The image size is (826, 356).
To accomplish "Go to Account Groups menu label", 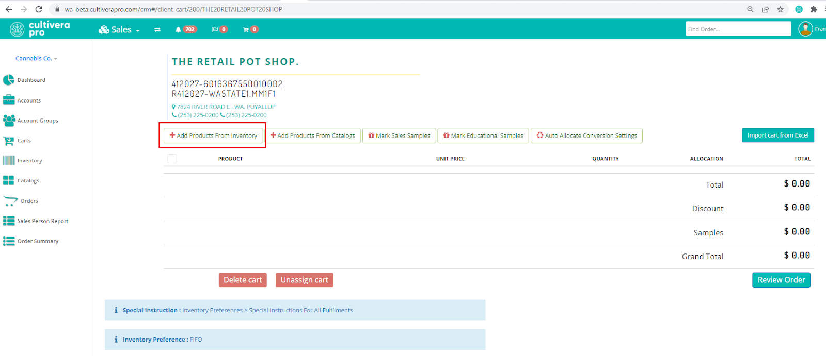I will coord(38,121).
